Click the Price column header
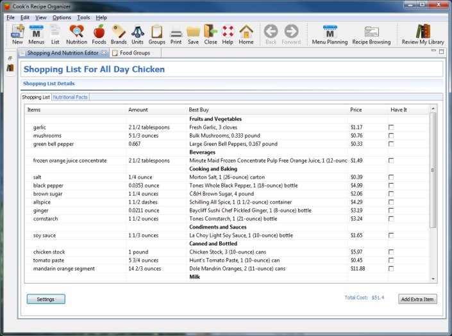 (368, 109)
